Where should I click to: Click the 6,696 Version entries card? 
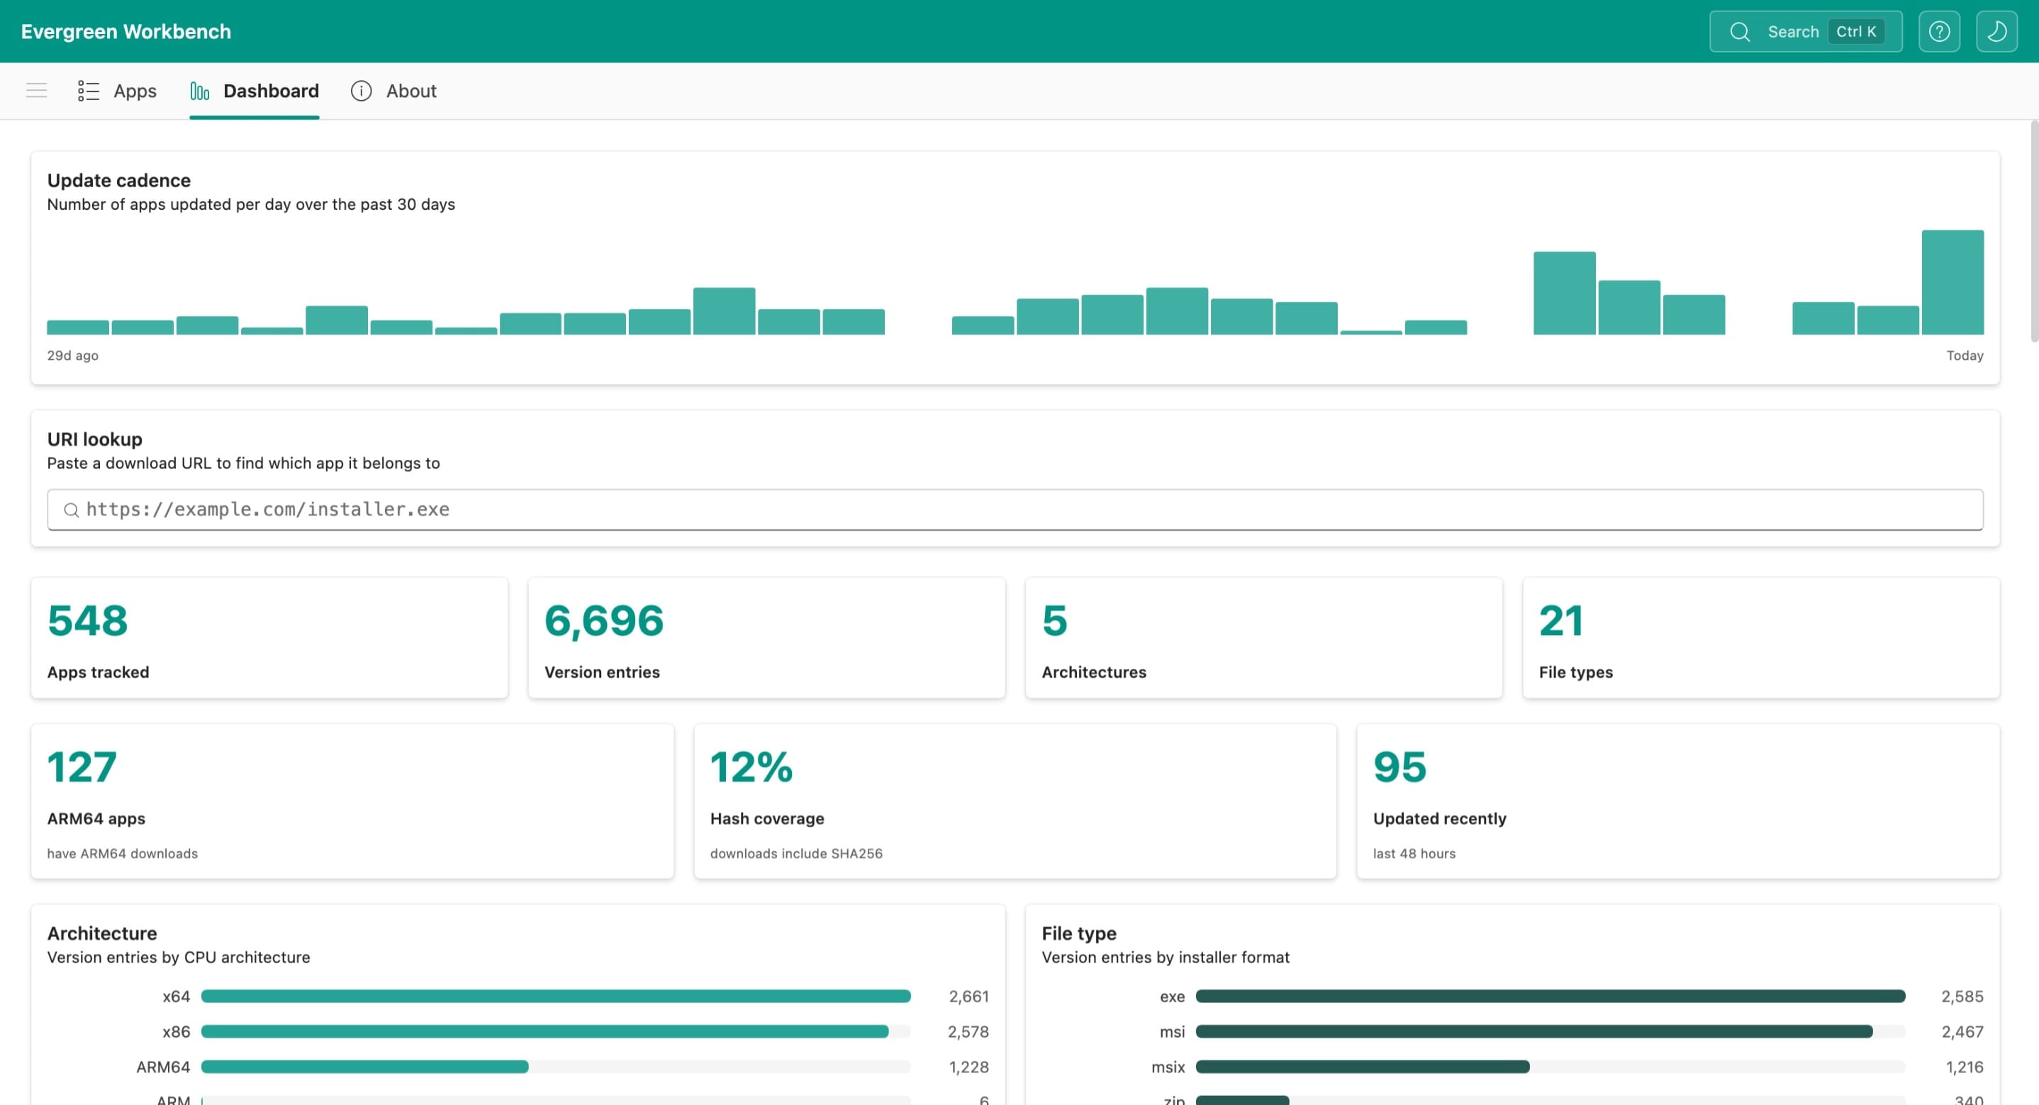point(766,638)
